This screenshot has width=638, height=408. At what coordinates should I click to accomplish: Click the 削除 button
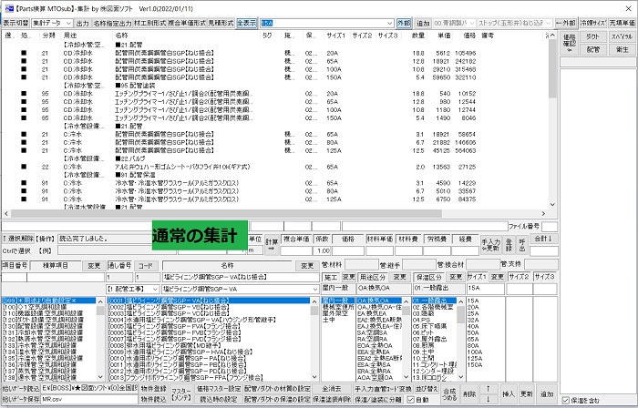coord(469,394)
